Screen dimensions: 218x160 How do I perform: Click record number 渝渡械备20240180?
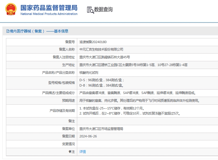pos(93,42)
